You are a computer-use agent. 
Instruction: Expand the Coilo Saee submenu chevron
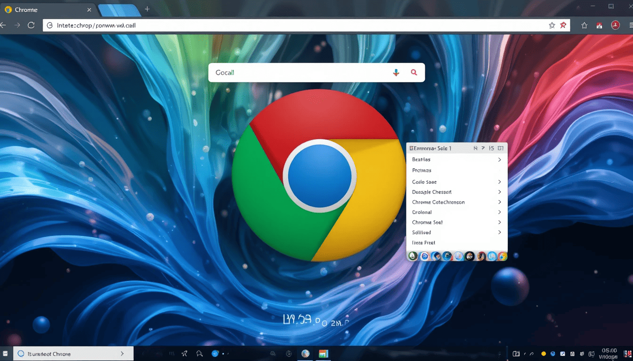tap(499, 182)
